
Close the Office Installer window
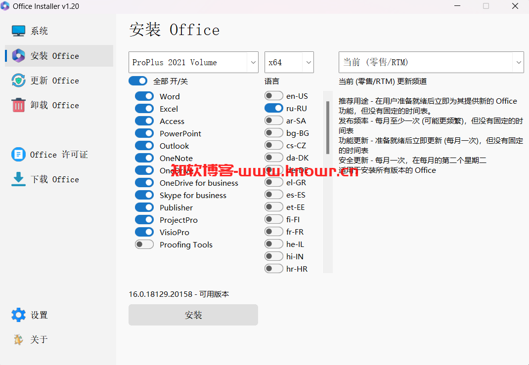[x=515, y=6]
